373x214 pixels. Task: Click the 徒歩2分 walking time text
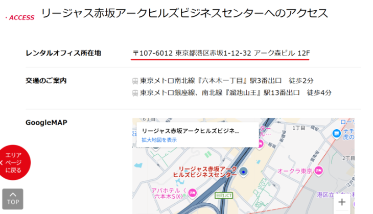pos(301,81)
